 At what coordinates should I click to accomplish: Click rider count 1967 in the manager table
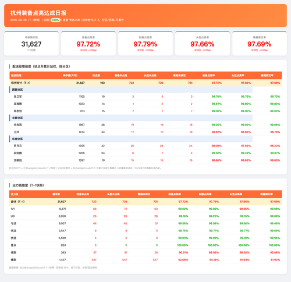click(81, 125)
